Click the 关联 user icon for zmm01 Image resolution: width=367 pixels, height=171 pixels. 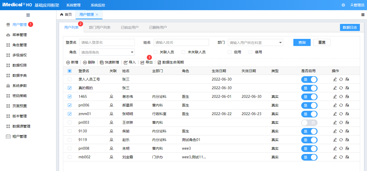tap(111, 114)
